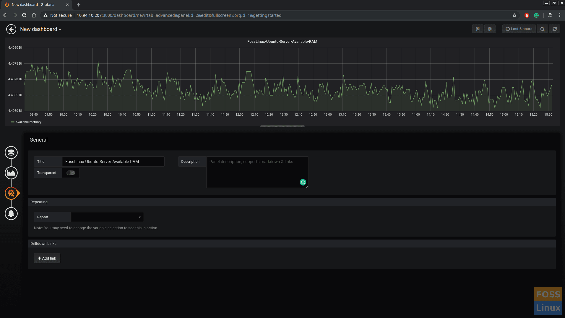Navigate forward in the browser
This screenshot has height=318, width=565.
click(15, 15)
